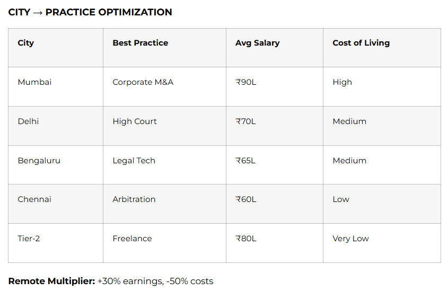The image size is (448, 290).
Task: Click the Cost of Living header
Action: pos(361,43)
